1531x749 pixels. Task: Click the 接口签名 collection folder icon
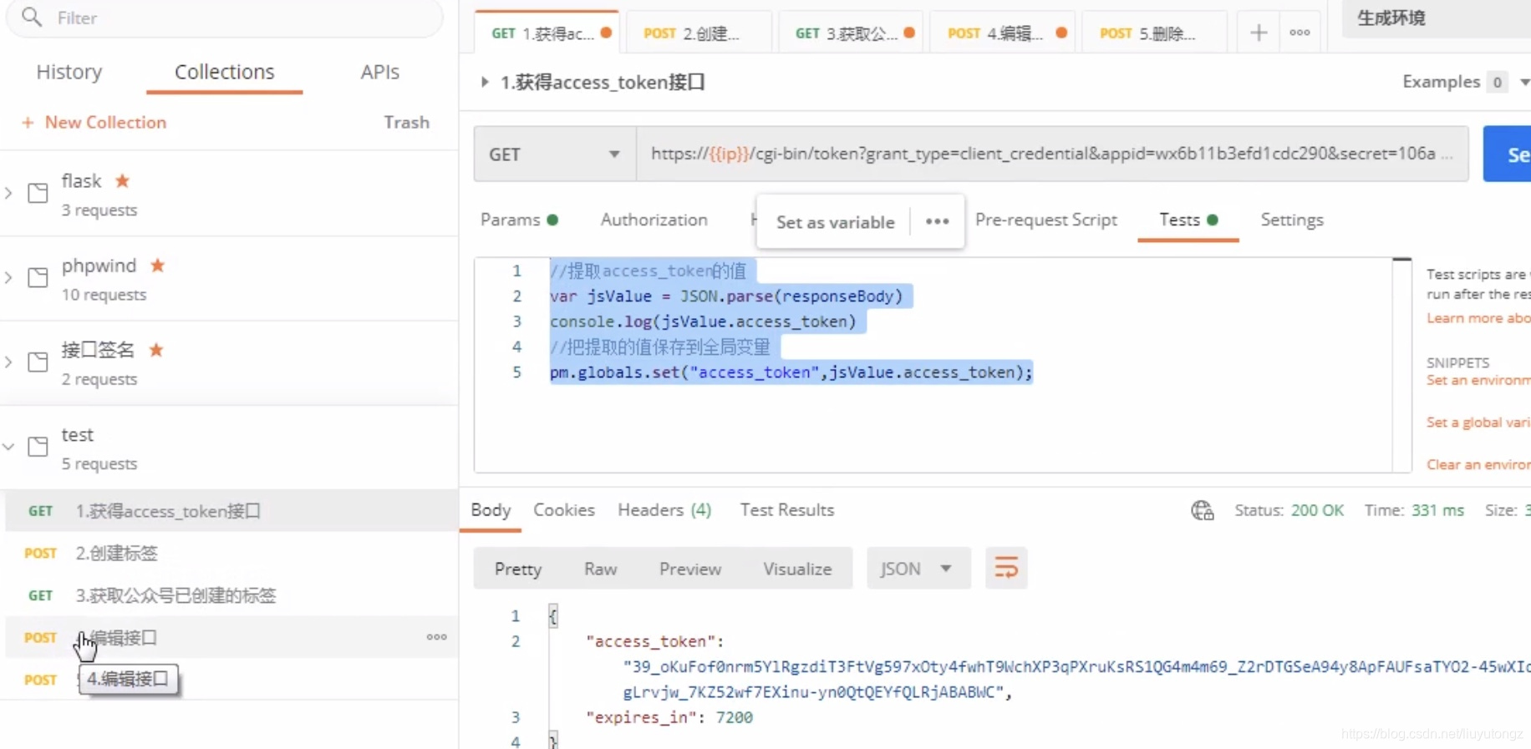(38, 362)
